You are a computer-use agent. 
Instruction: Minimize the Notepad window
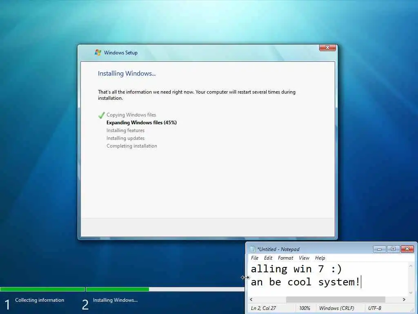pos(379,249)
